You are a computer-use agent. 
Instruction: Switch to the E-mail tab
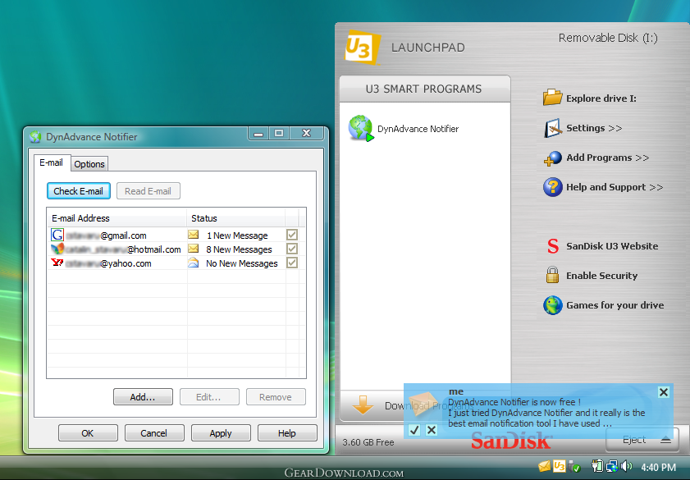(x=52, y=162)
